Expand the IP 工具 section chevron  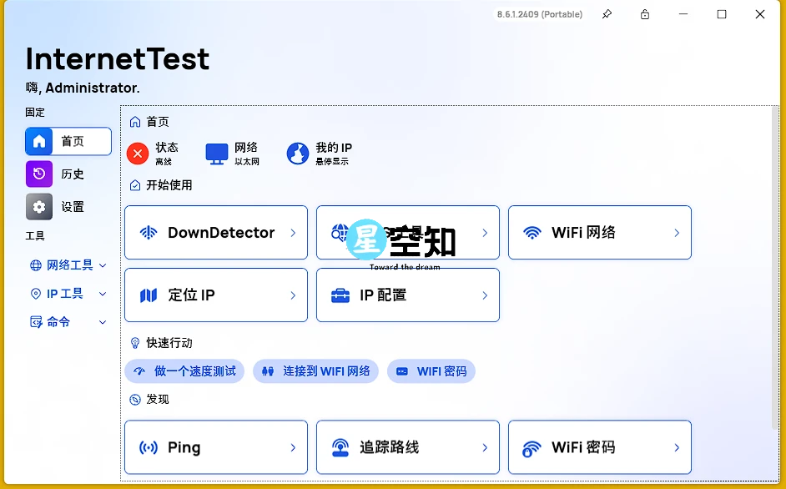pos(102,293)
